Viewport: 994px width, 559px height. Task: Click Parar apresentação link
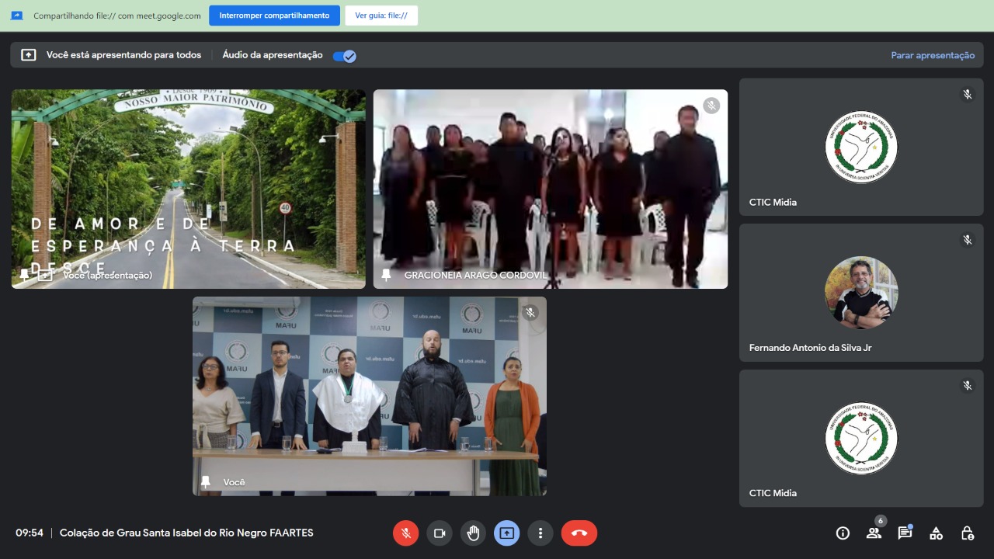coord(932,55)
